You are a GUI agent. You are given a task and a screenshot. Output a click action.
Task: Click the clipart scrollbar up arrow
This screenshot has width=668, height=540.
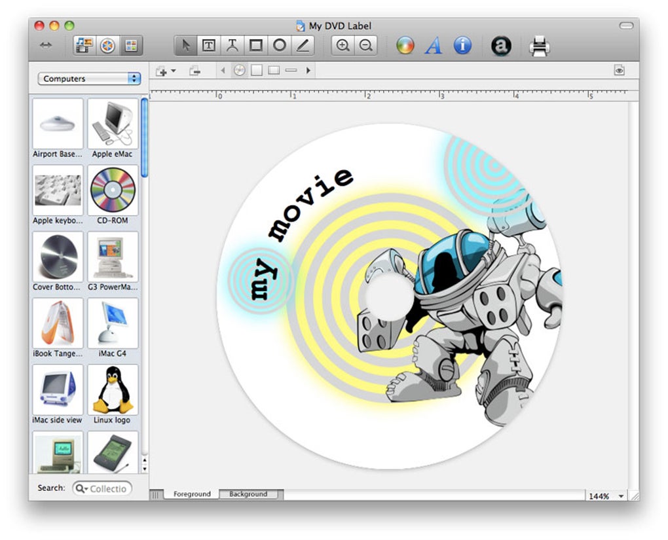point(145,460)
